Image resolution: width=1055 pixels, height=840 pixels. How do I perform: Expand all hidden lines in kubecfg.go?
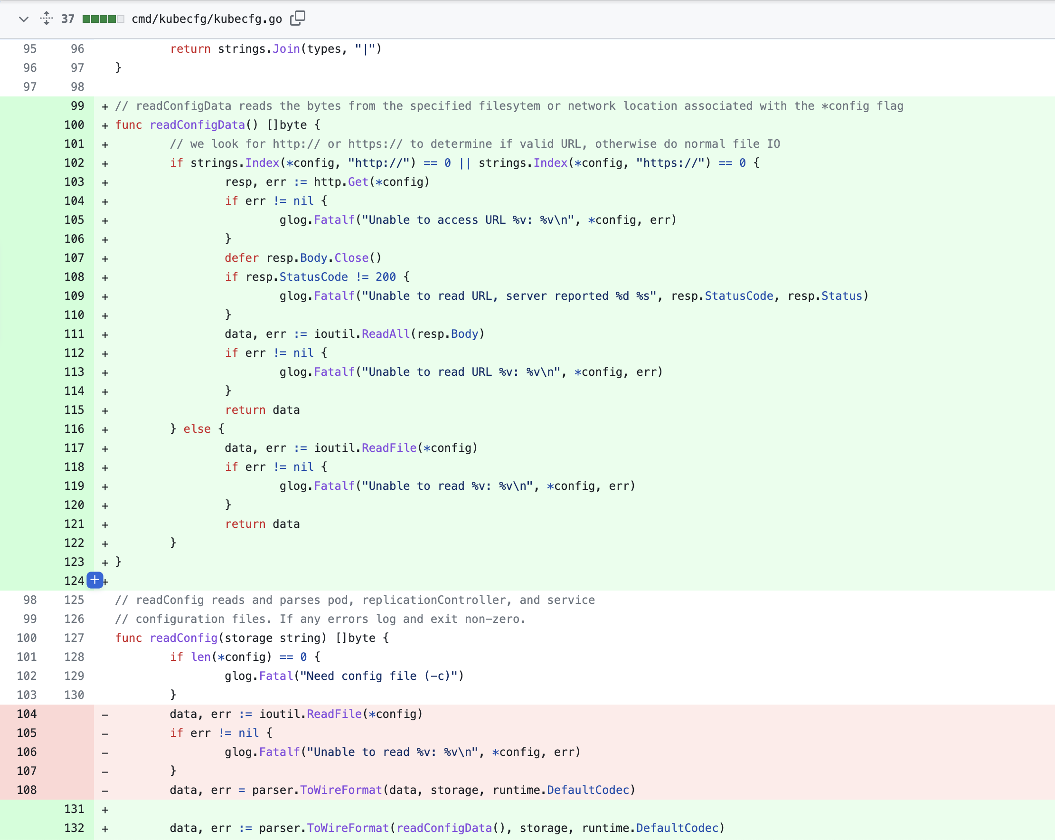47,19
